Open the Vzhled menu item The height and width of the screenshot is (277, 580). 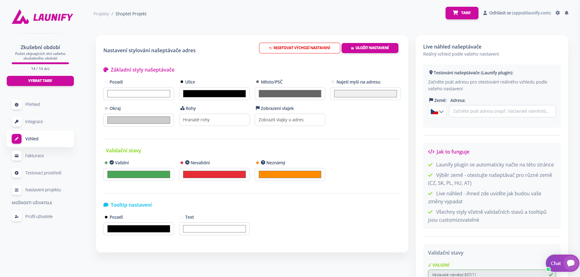pos(40,139)
